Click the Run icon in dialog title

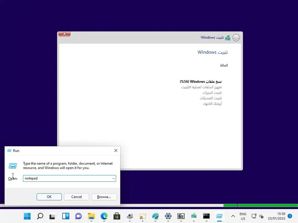pyautogui.click(x=9, y=150)
